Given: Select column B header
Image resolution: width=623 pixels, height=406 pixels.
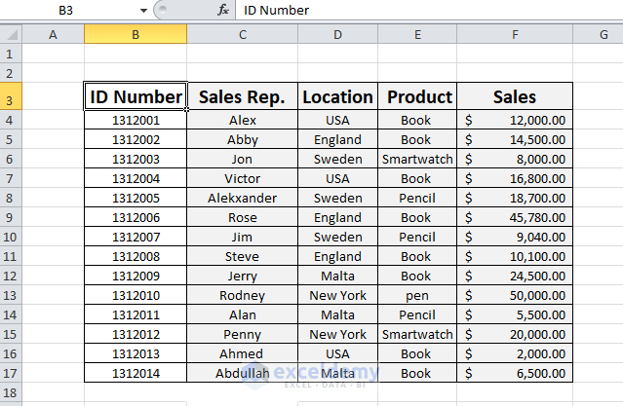Looking at the screenshot, I should point(136,34).
